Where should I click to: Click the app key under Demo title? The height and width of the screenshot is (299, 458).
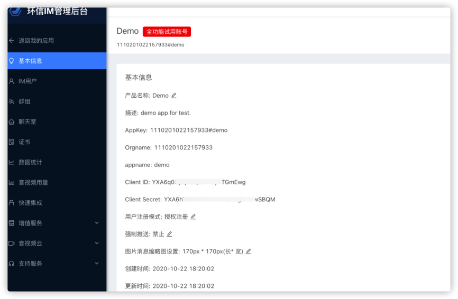click(150, 44)
